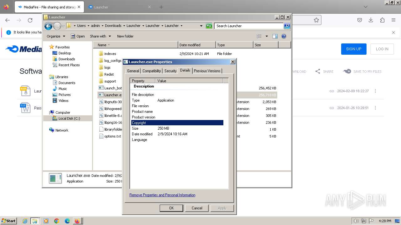This screenshot has width=401, height=225.
Task: Click Cancel in Properties dialog
Action: coord(197,208)
